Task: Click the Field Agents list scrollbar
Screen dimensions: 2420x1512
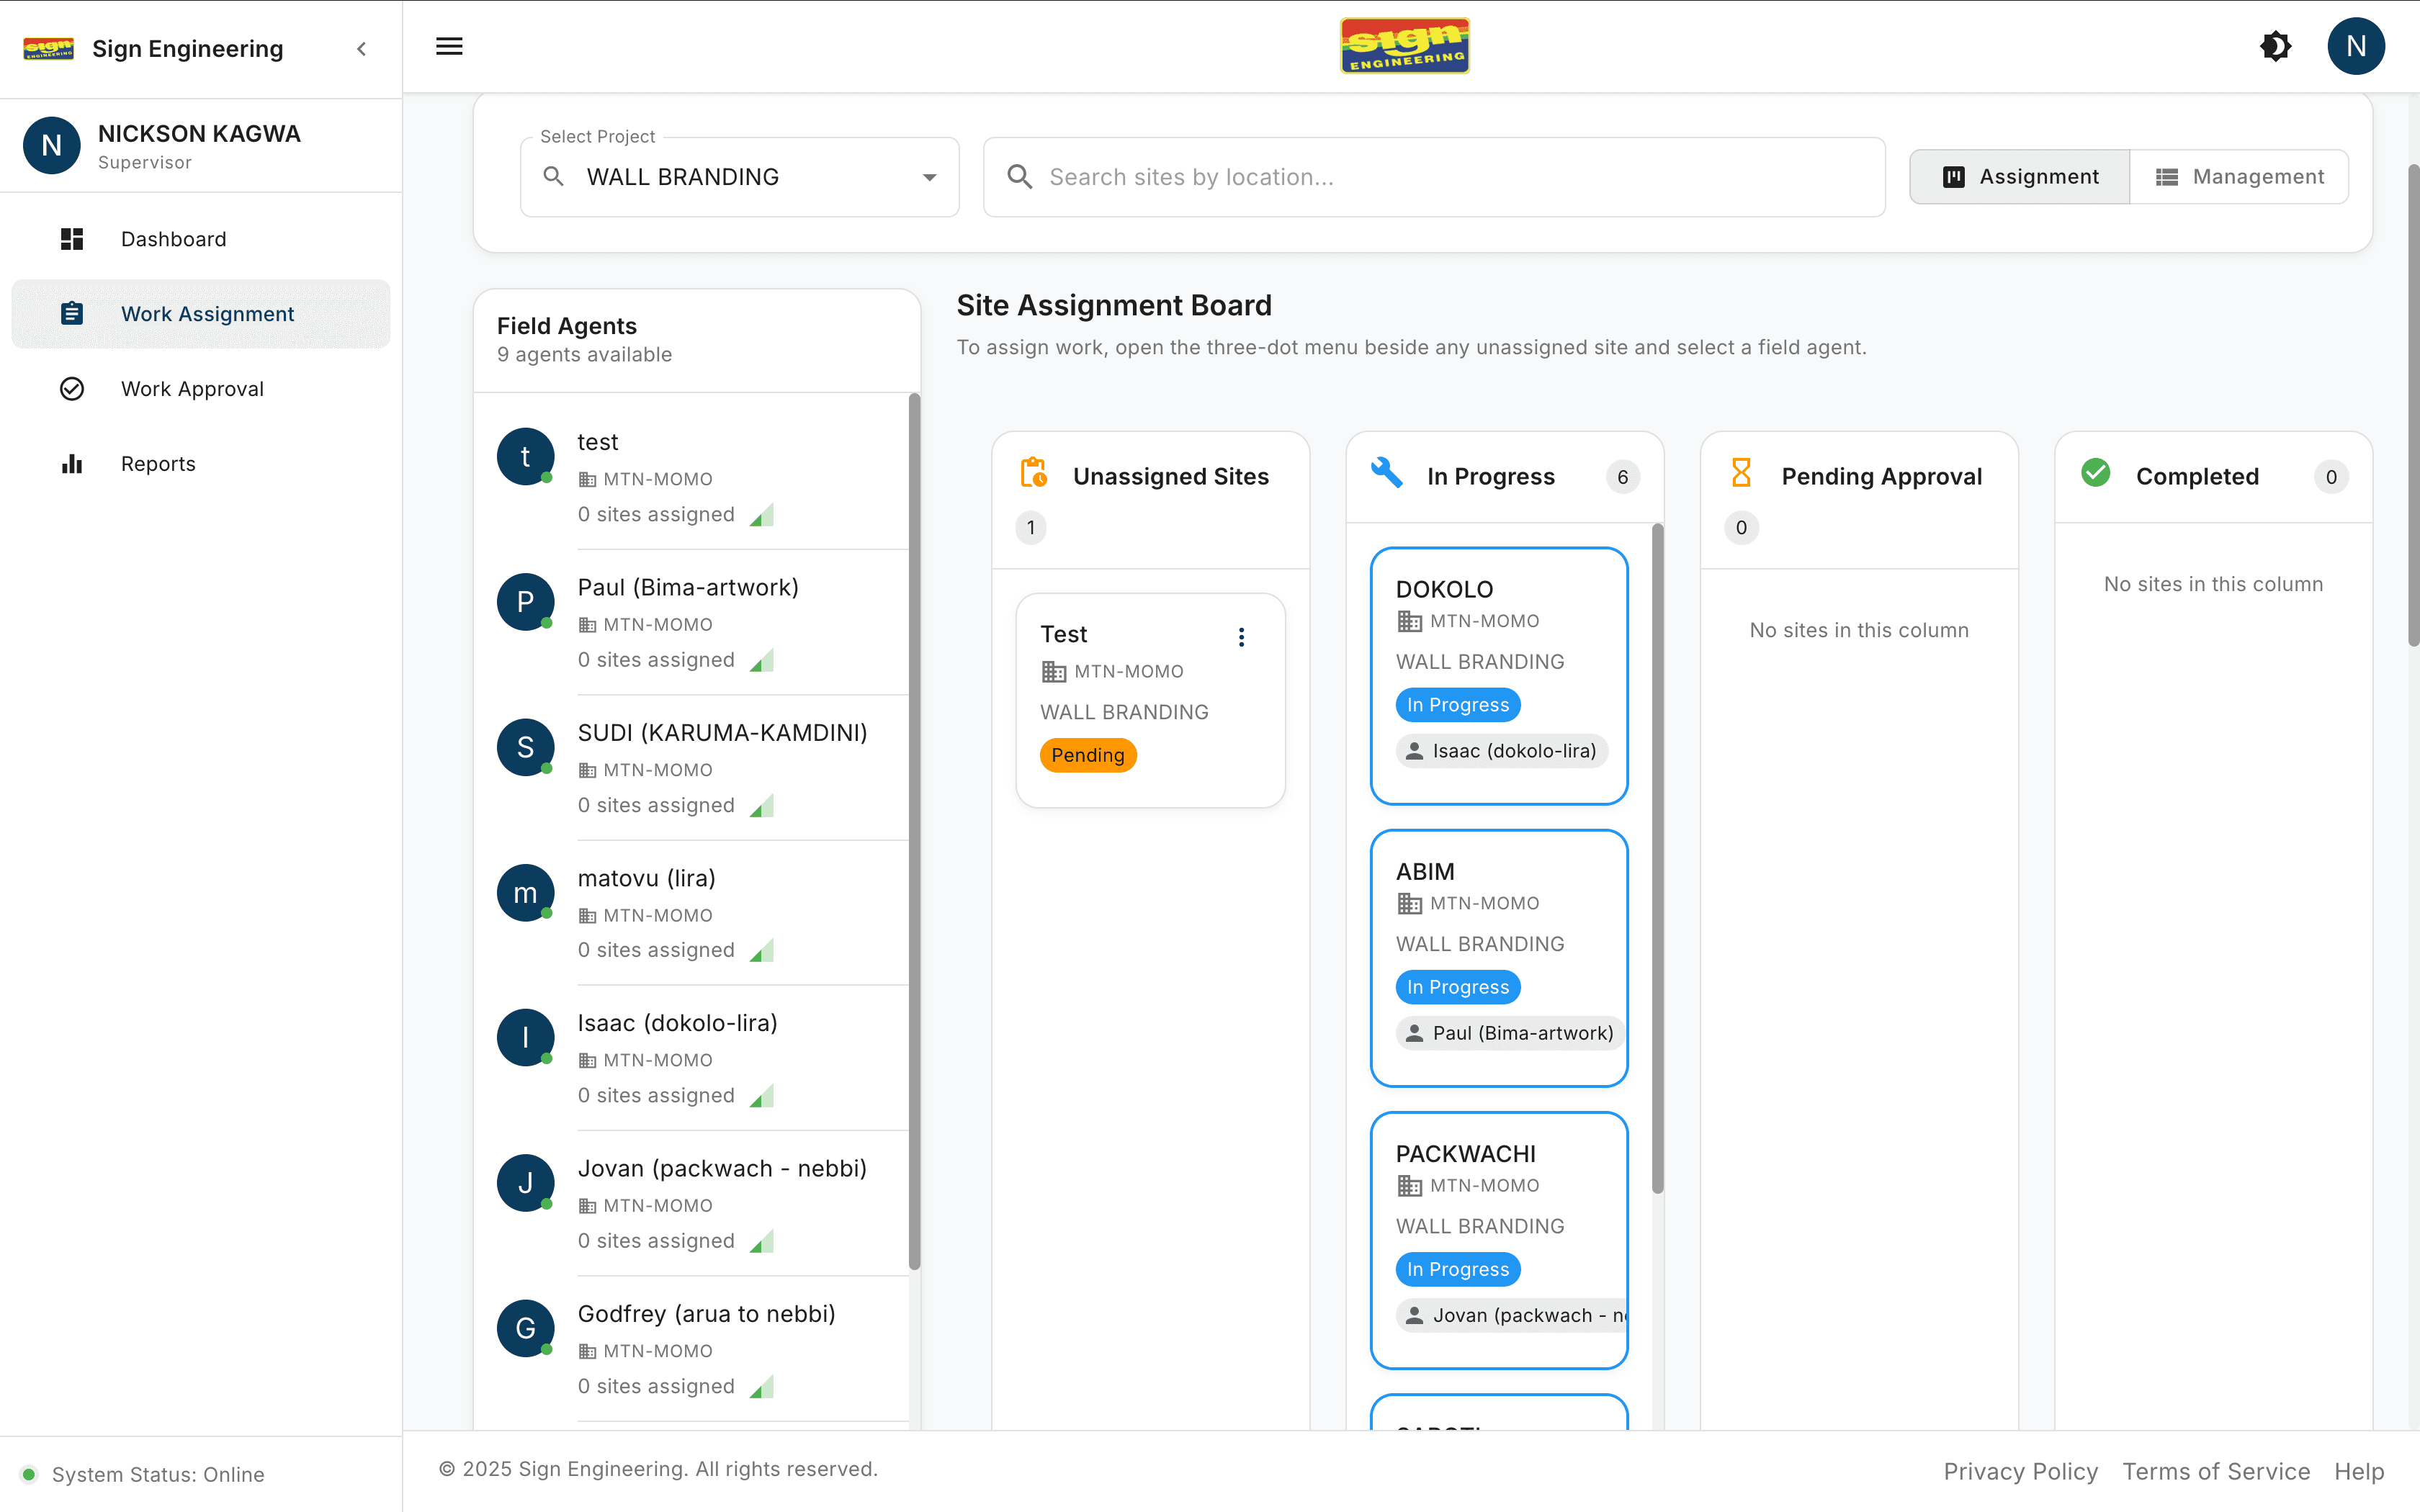Action: coord(914,832)
